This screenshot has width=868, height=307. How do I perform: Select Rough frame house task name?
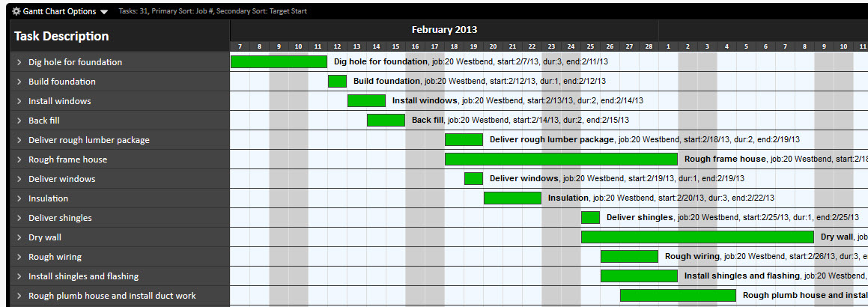point(67,159)
